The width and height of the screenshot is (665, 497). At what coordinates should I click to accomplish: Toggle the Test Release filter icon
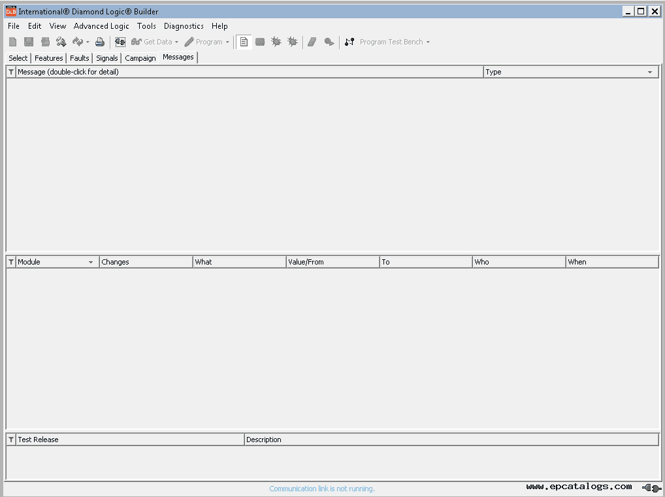11,440
